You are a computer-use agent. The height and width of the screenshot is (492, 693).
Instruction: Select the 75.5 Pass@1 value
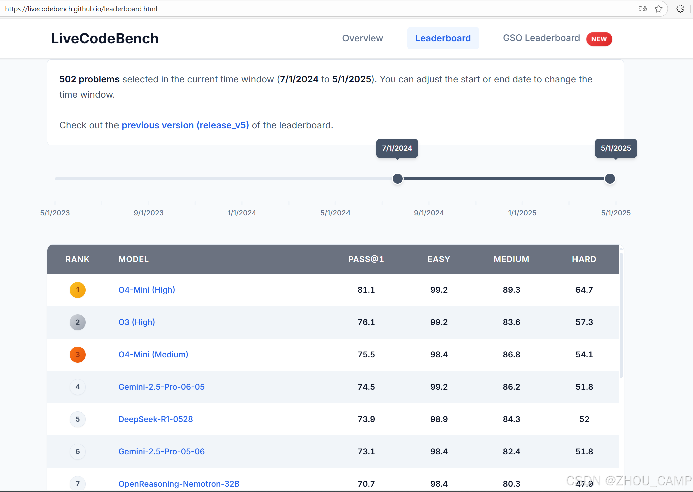(x=366, y=354)
